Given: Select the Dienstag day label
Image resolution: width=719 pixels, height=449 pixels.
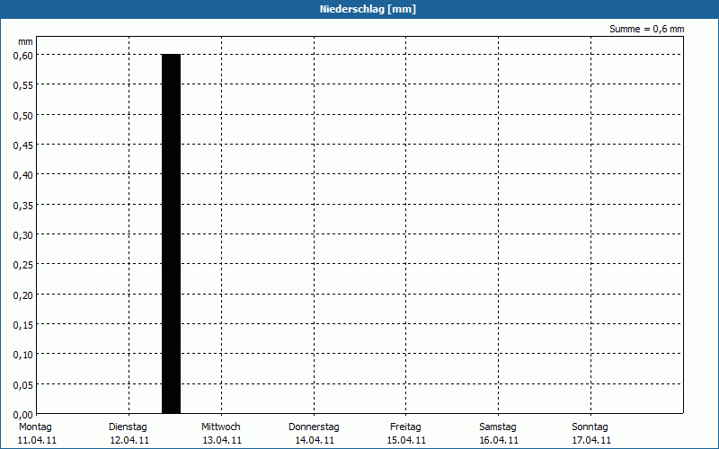Looking at the screenshot, I should tap(129, 427).
